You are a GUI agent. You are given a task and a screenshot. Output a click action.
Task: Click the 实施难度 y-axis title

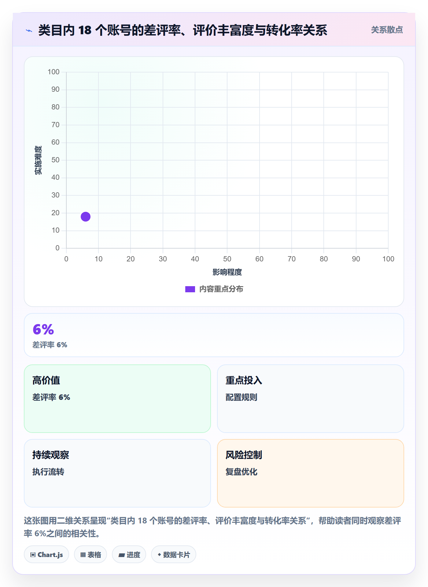[38, 160]
